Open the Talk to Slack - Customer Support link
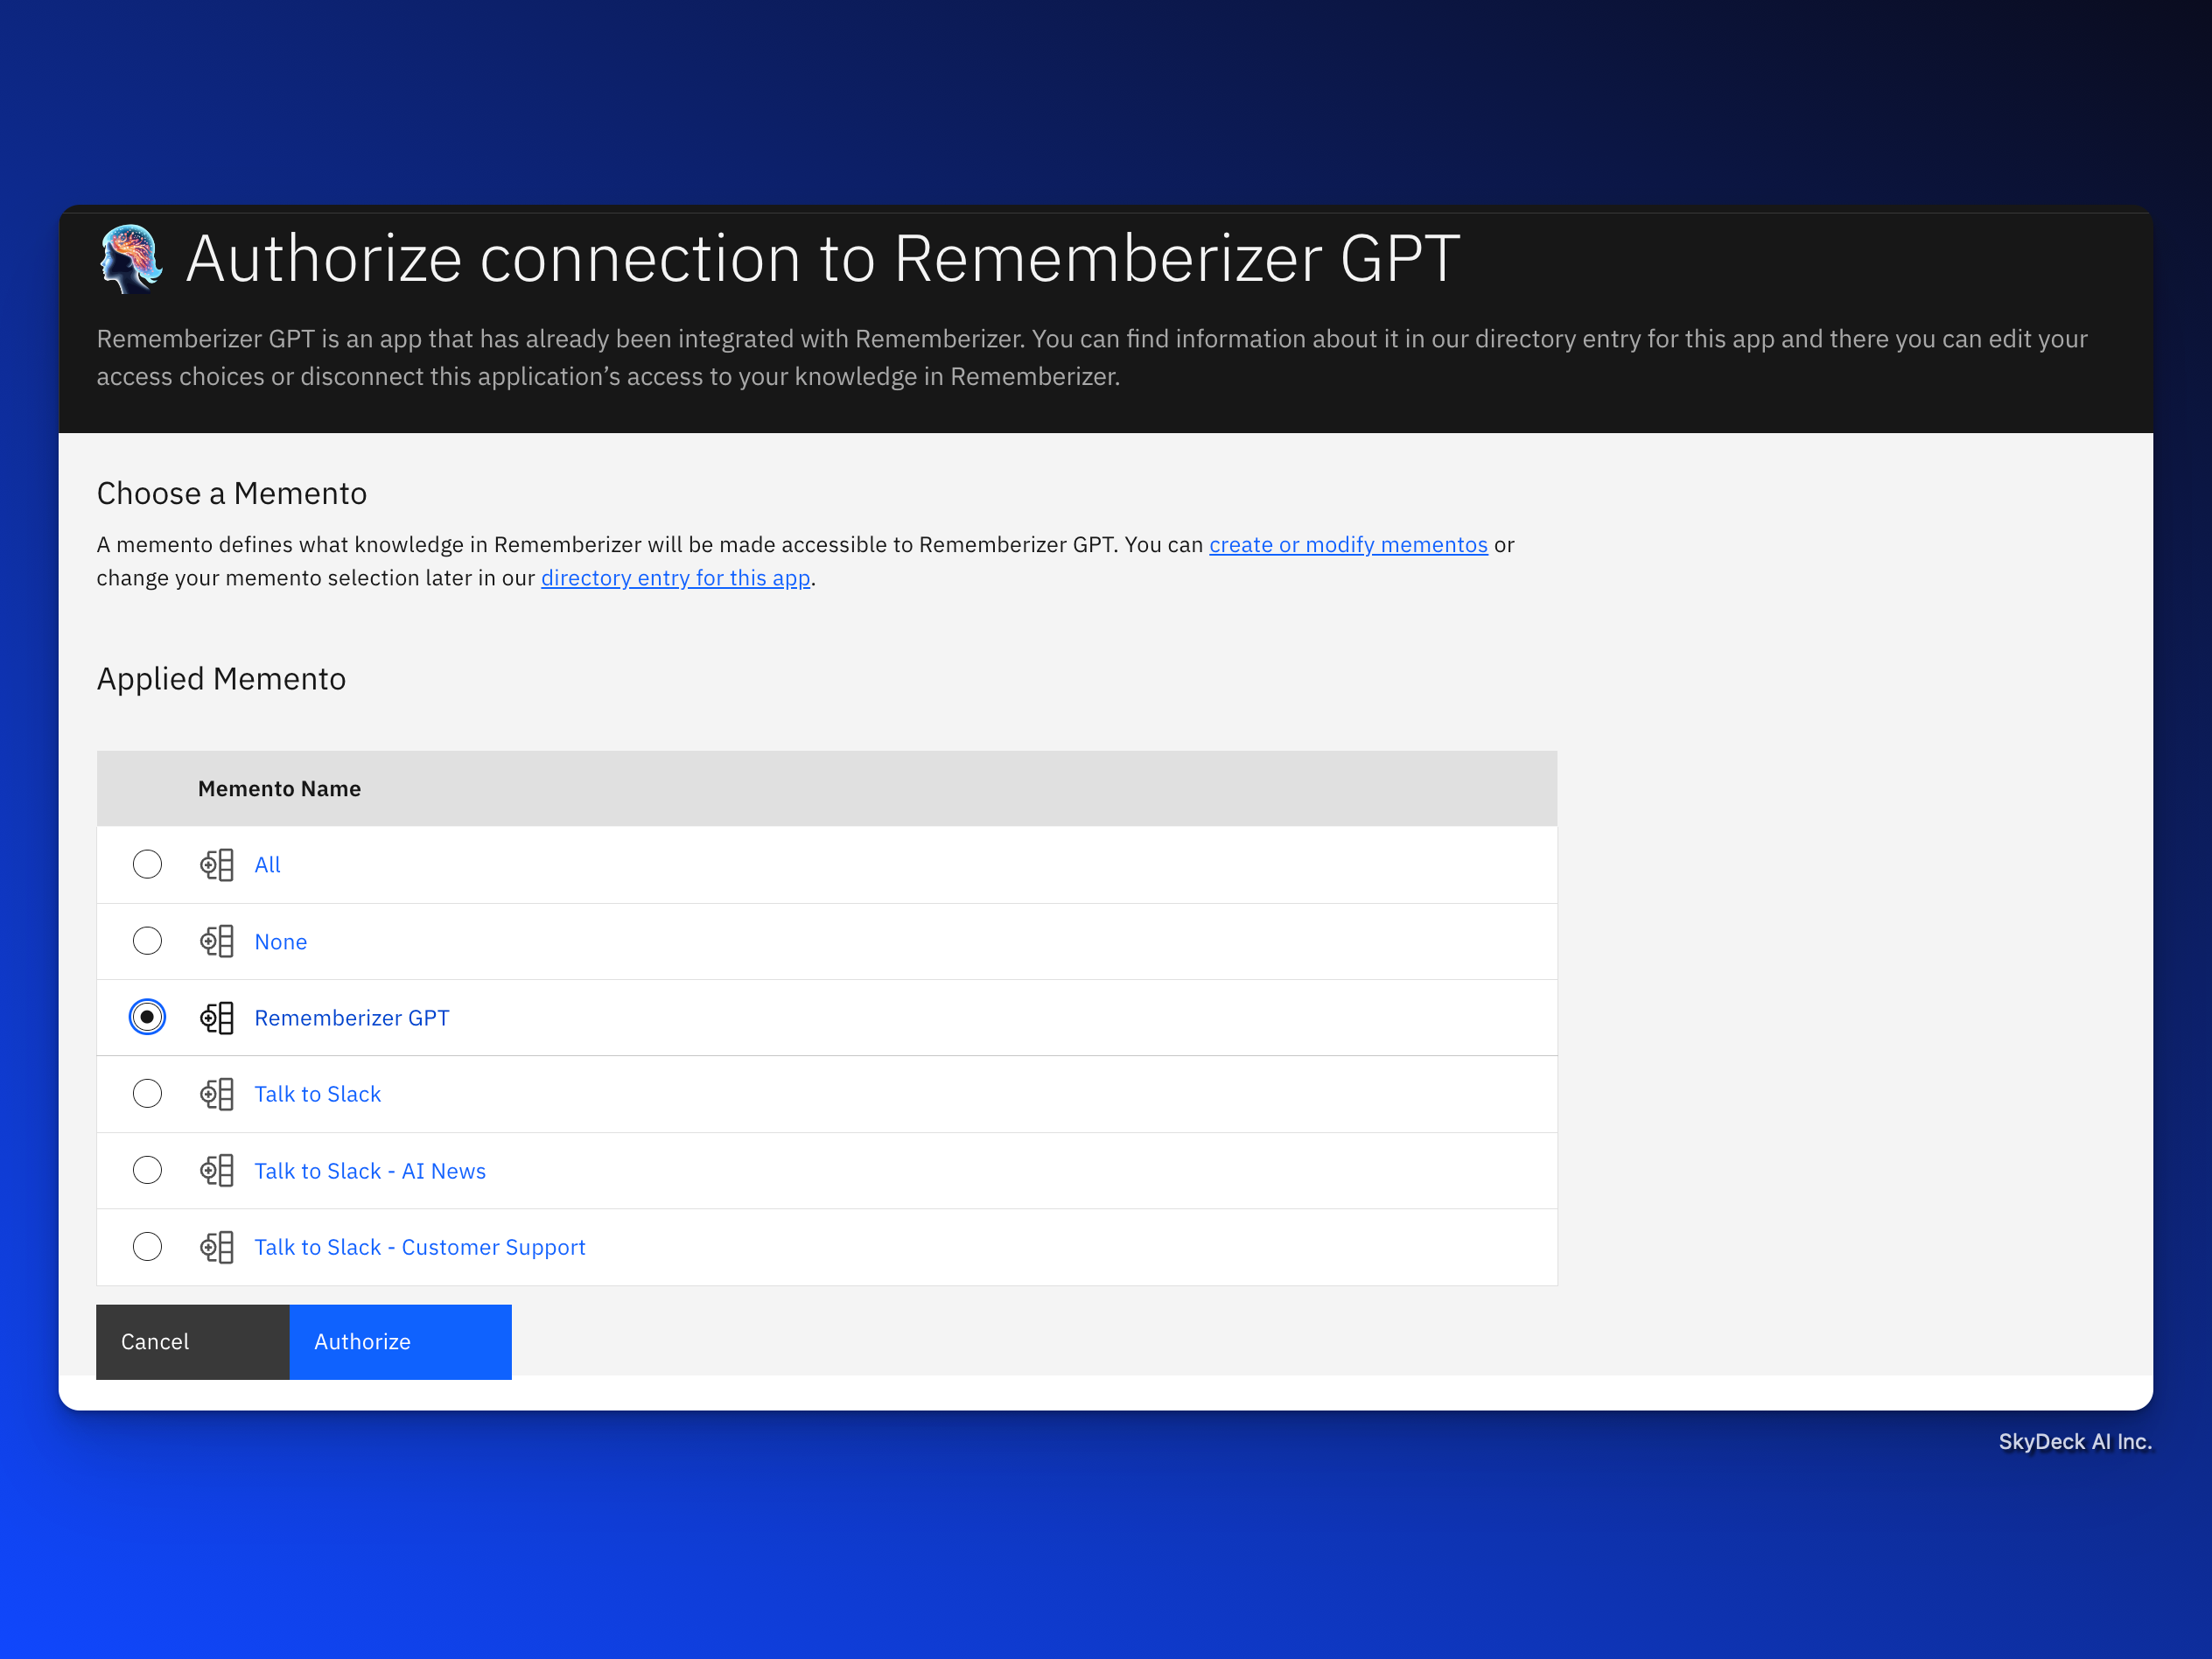This screenshot has width=2212, height=1659. pos(419,1247)
